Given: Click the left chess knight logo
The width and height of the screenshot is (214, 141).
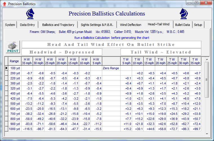Looking at the screenshot, I should click(30, 14).
